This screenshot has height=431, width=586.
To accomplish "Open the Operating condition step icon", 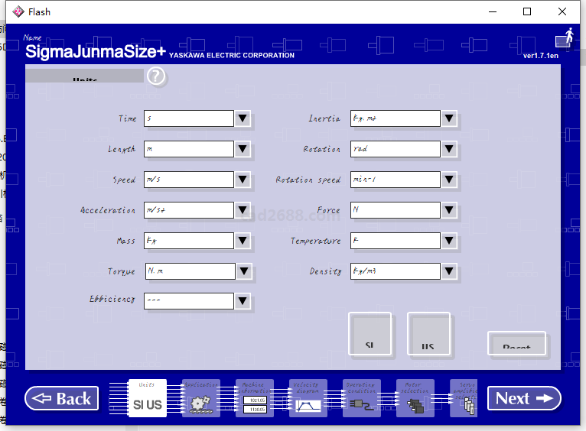I will pos(361,398).
